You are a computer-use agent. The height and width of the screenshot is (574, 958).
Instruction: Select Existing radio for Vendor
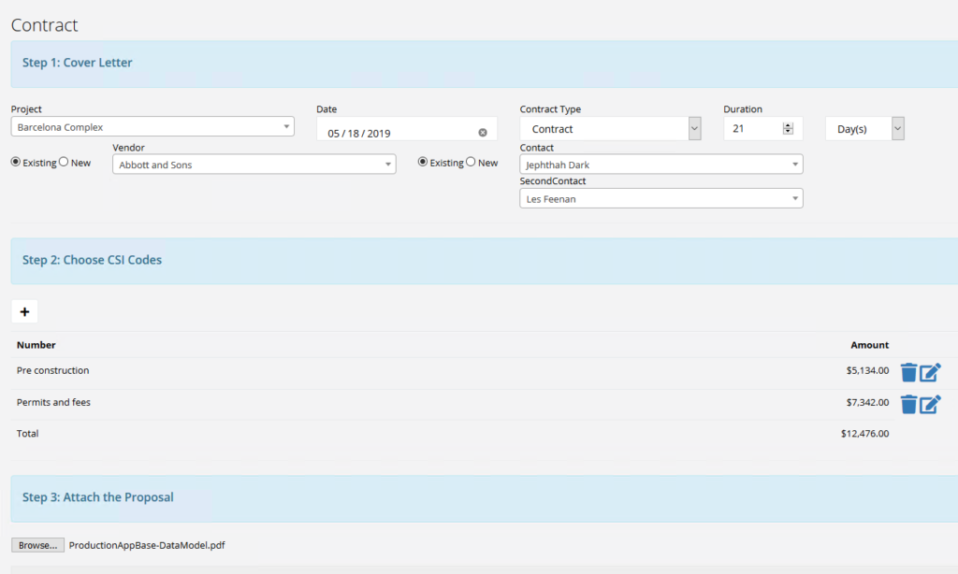tap(15, 162)
